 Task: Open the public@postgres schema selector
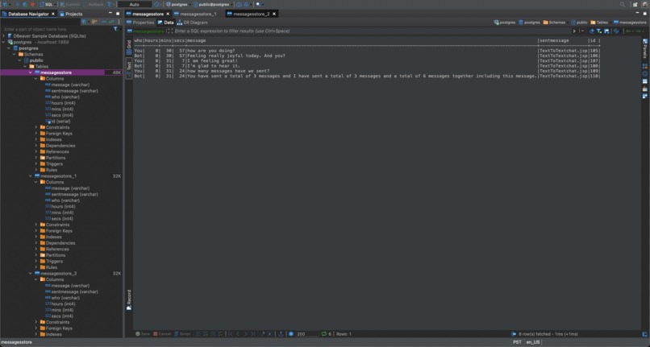(x=211, y=5)
